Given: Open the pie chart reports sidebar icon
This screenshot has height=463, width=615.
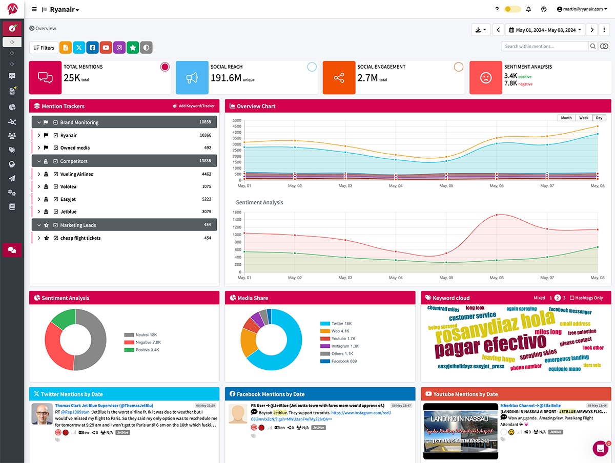Looking at the screenshot, I should pos(12,107).
